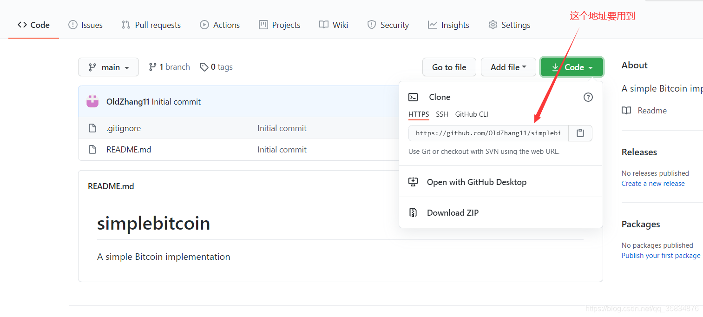Click Create a new release link
703x317 pixels.
pyautogui.click(x=653, y=184)
